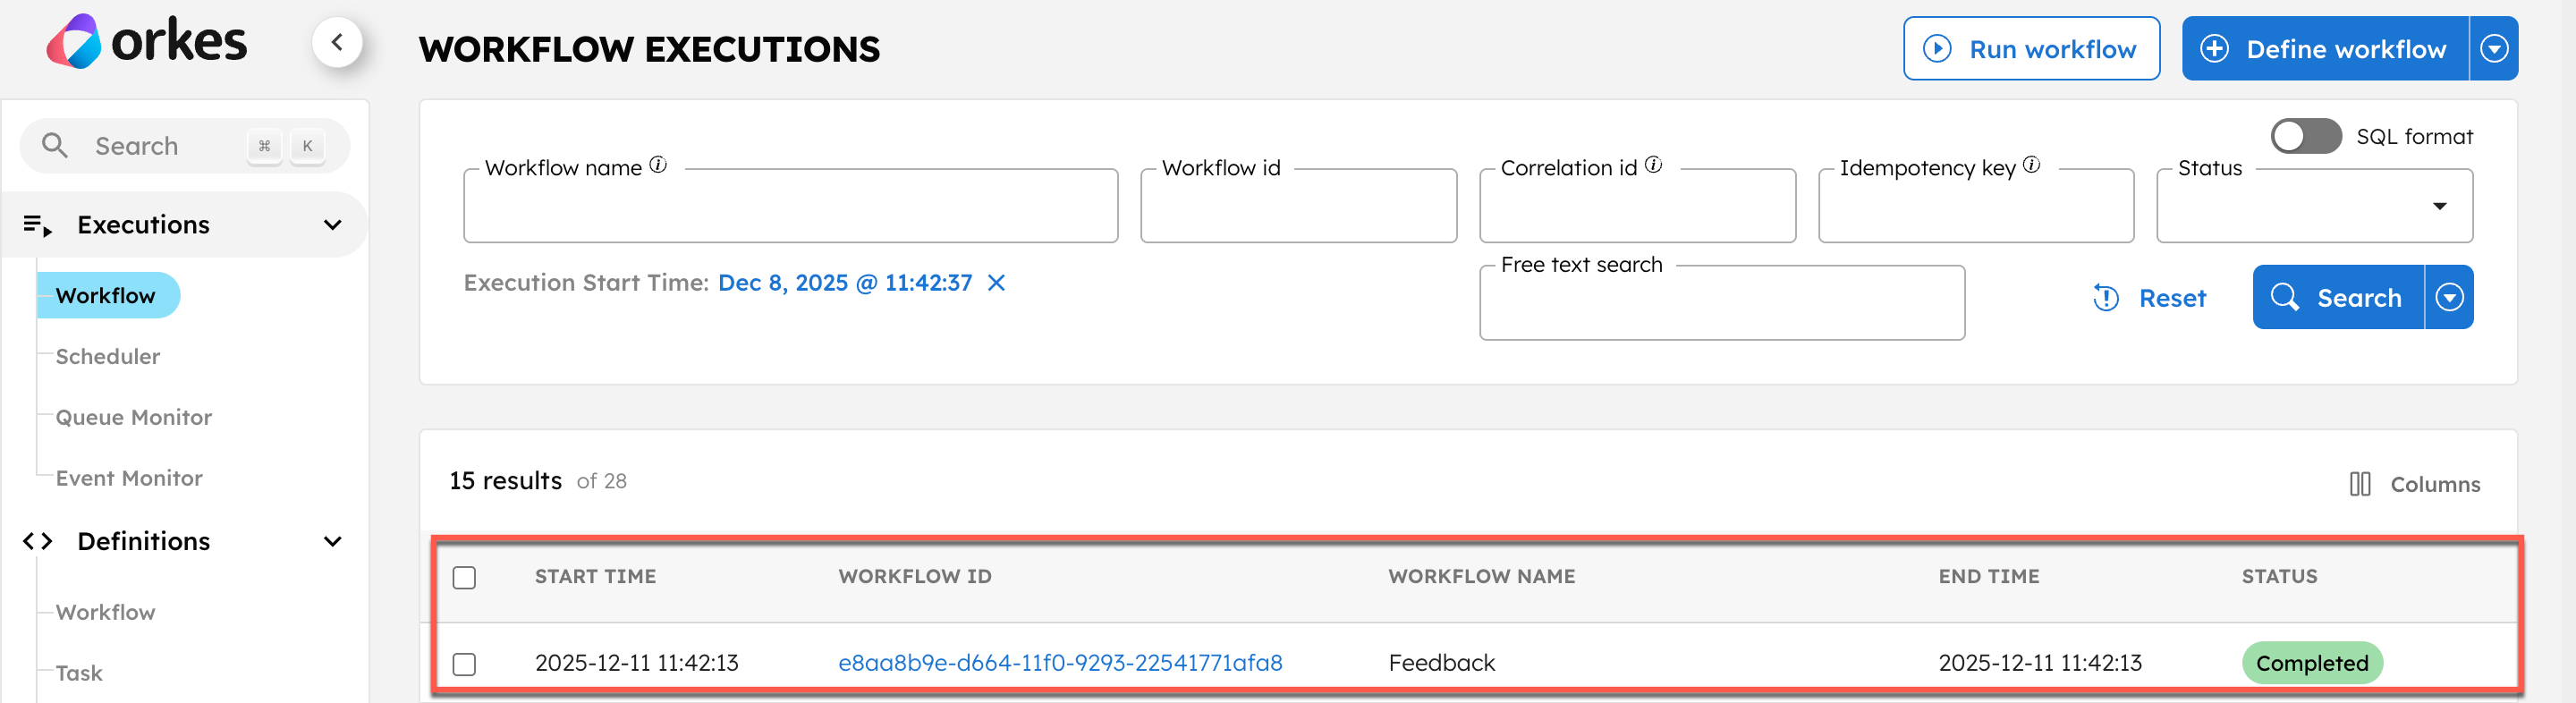Clear the Execution Start Time filter
The width and height of the screenshot is (2576, 703).
pyautogui.click(x=996, y=283)
